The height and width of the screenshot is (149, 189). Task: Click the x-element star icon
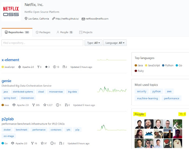[x=46, y=67]
